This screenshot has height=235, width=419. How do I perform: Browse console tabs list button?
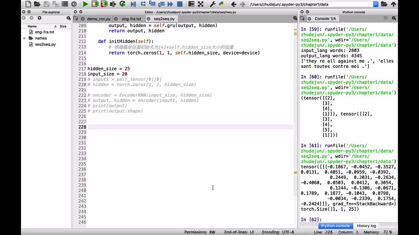pos(302,18)
